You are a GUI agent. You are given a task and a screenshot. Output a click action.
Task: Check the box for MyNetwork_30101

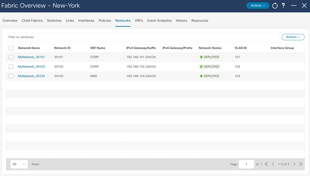pos(11,57)
